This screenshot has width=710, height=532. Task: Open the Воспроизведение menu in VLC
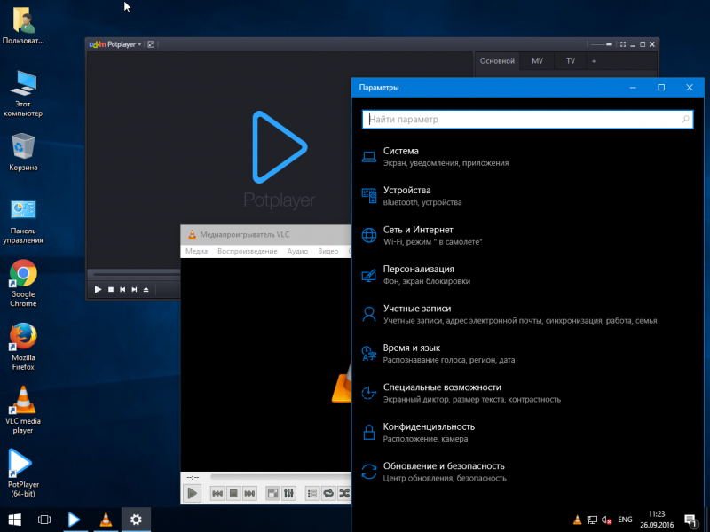(248, 251)
